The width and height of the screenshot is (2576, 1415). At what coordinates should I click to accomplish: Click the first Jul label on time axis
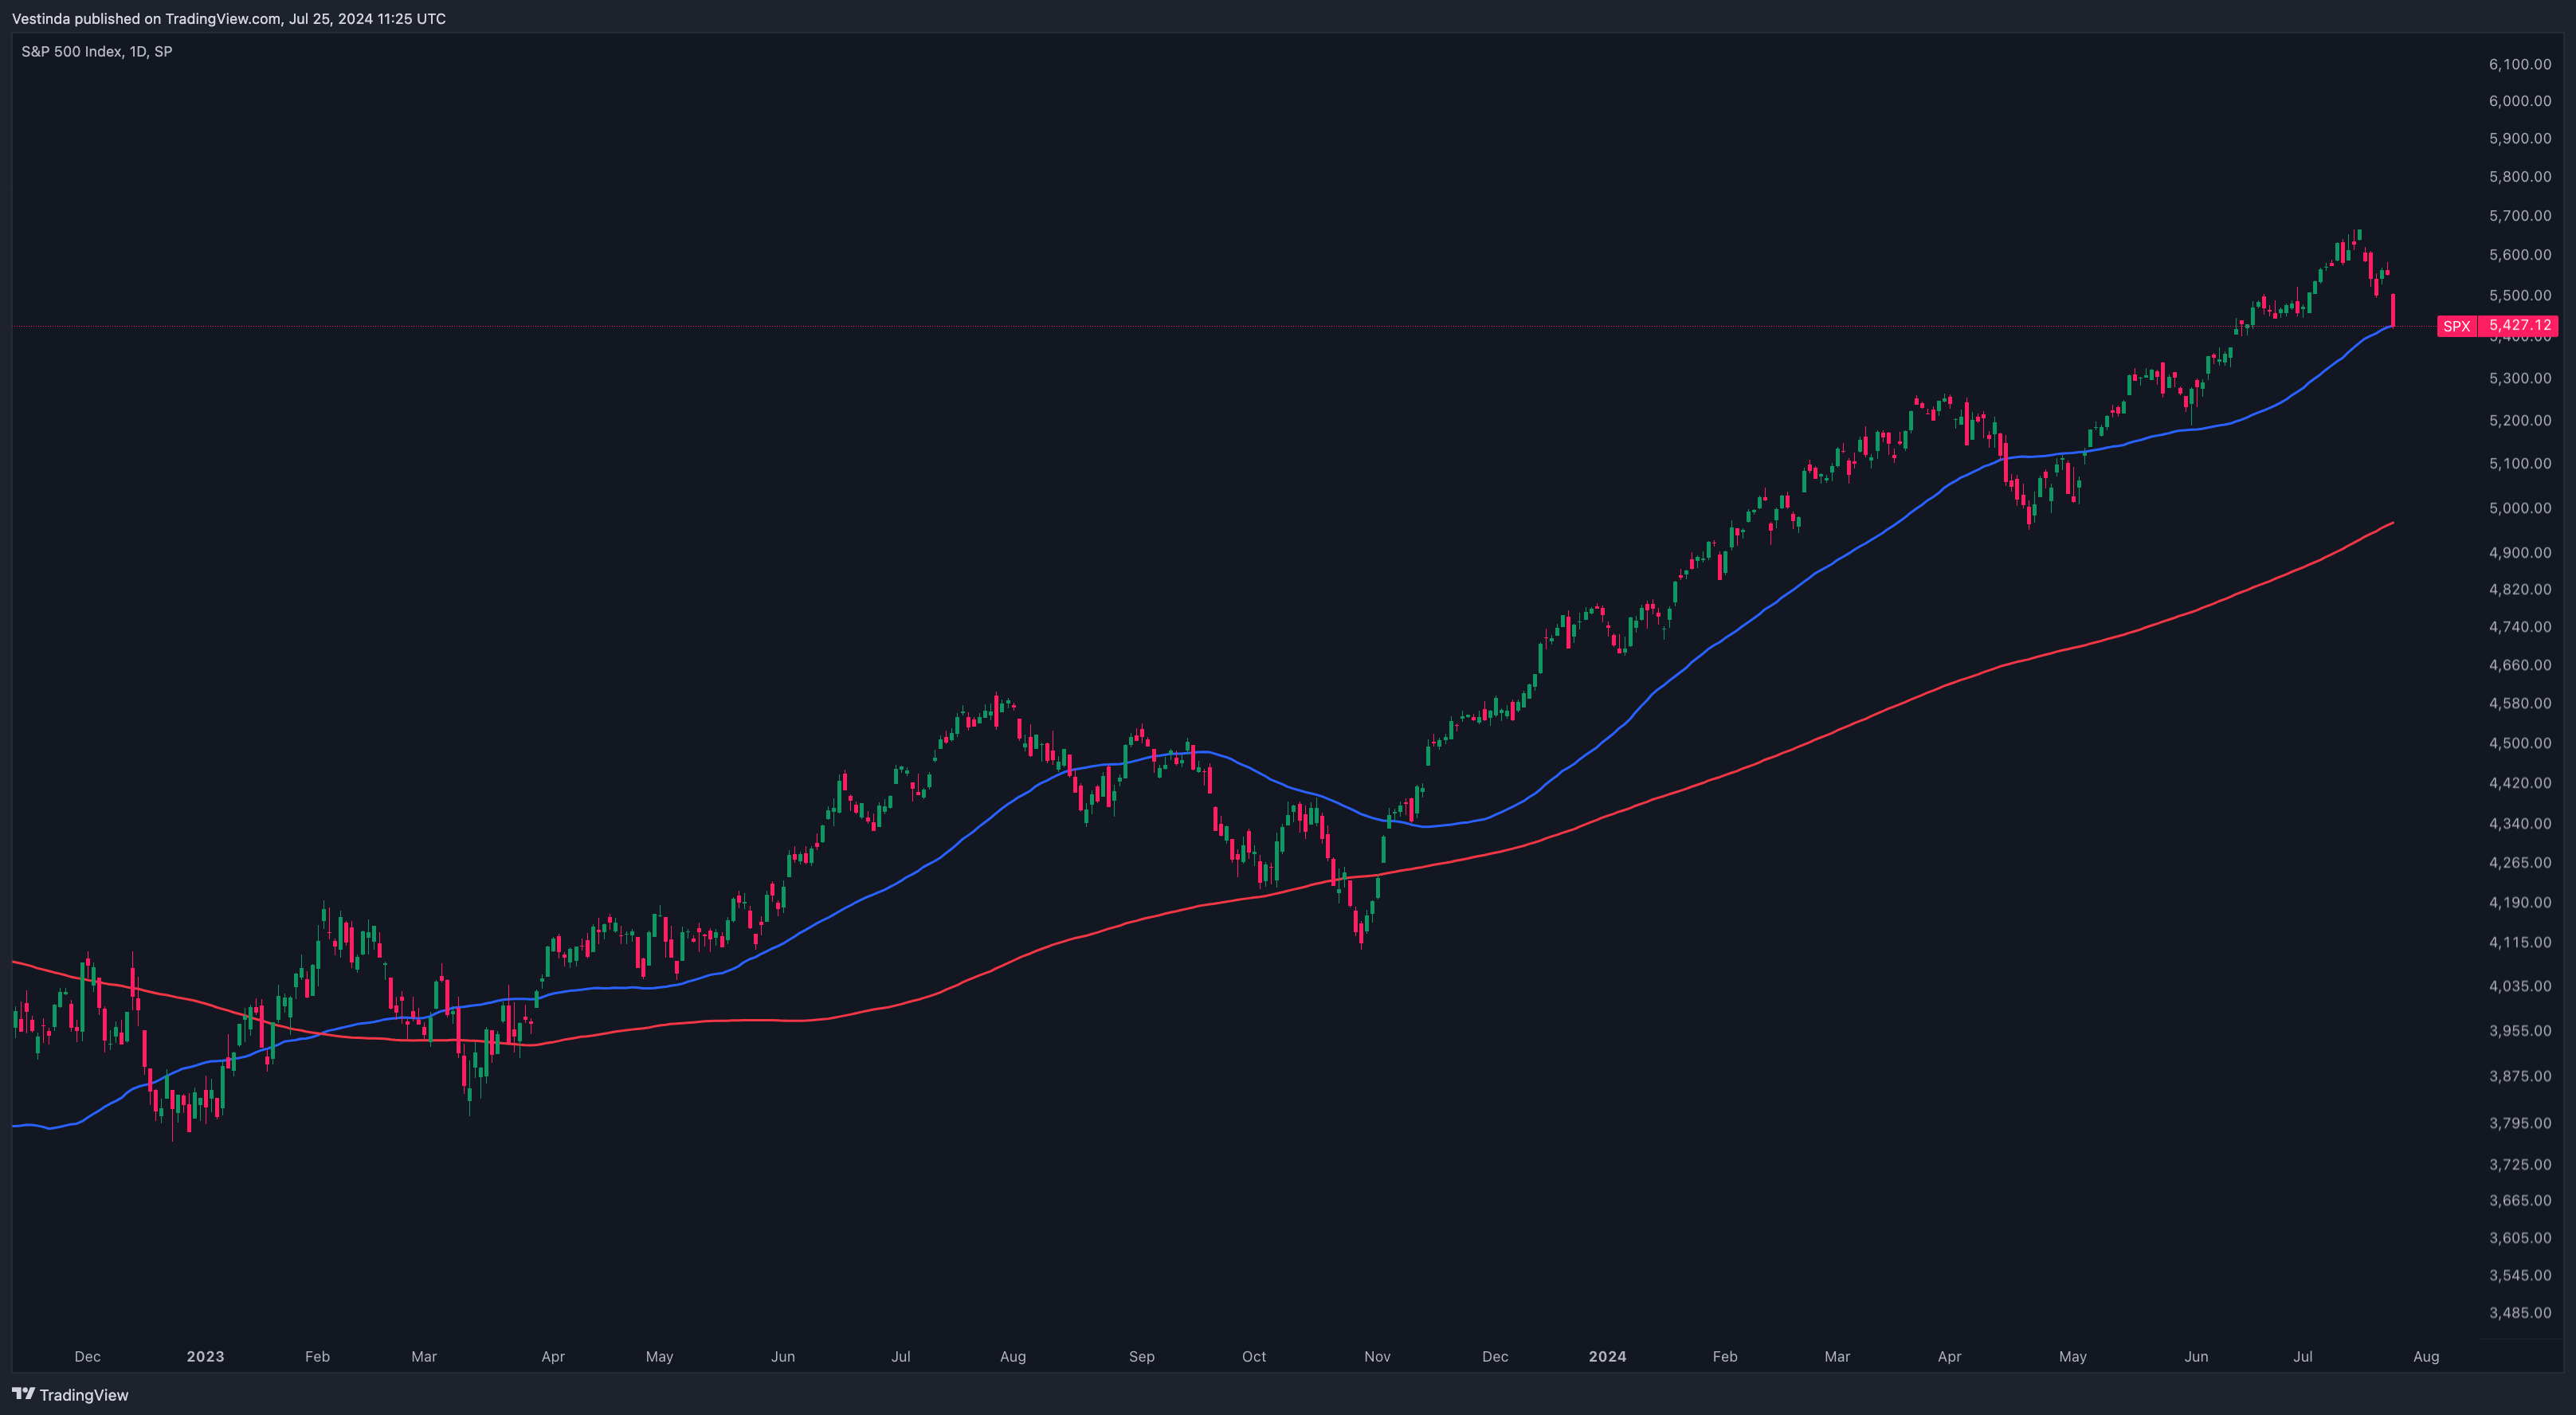(x=901, y=1356)
